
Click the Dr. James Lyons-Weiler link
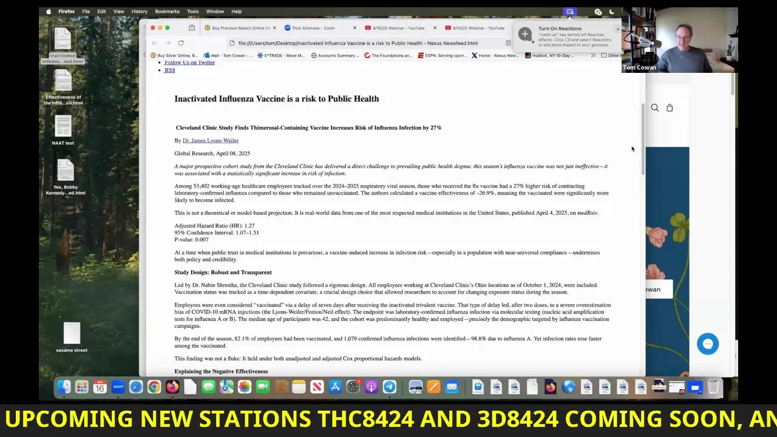click(x=211, y=141)
